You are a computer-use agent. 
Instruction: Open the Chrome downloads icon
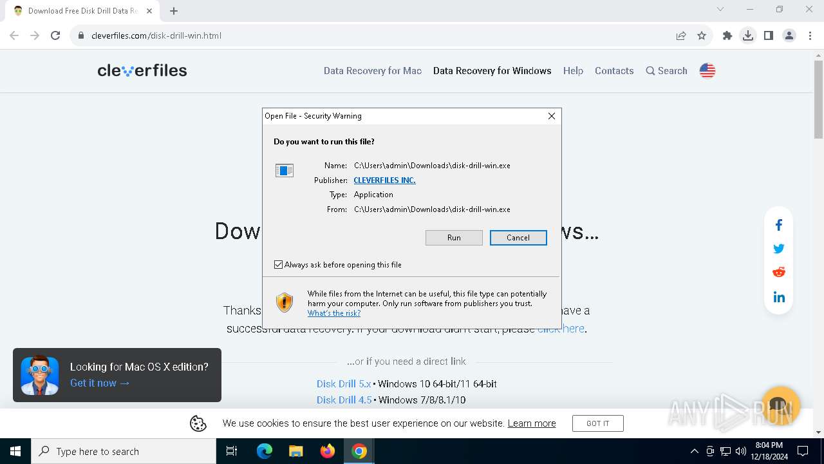pyautogui.click(x=748, y=35)
